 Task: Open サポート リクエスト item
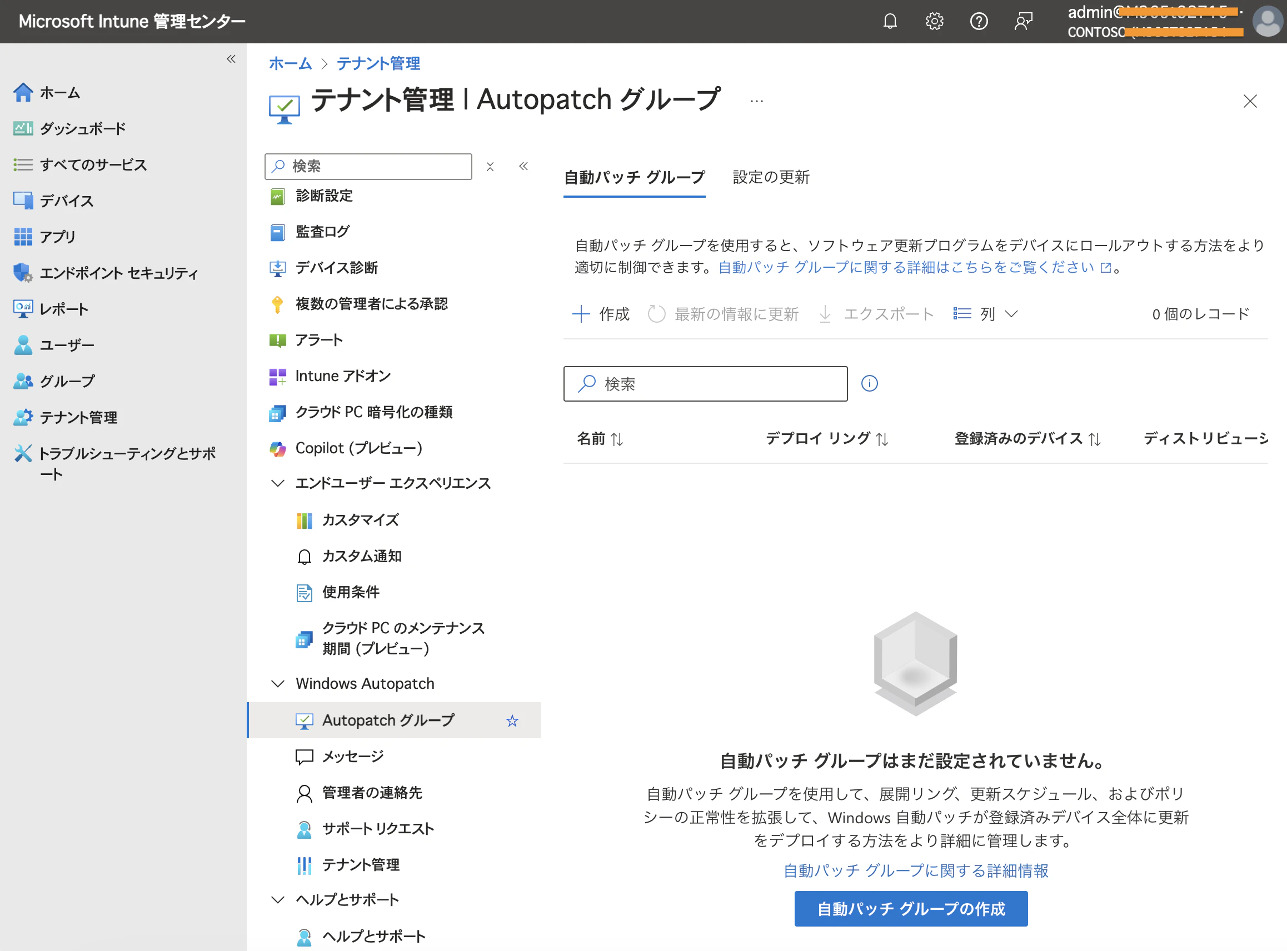365,829
